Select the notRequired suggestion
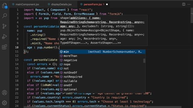This screenshot has width=193, height=108. [102, 77]
